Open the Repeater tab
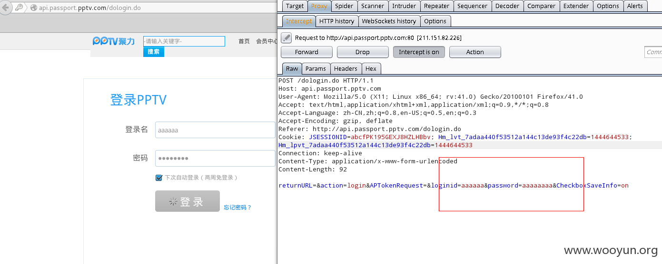 (x=436, y=6)
